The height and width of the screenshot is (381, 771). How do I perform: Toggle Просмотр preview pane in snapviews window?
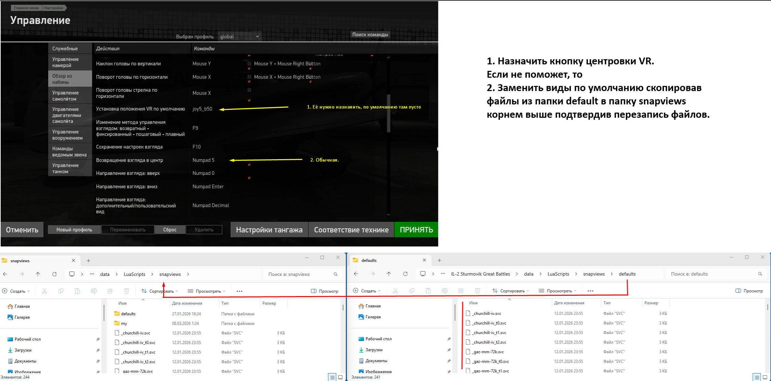(324, 291)
